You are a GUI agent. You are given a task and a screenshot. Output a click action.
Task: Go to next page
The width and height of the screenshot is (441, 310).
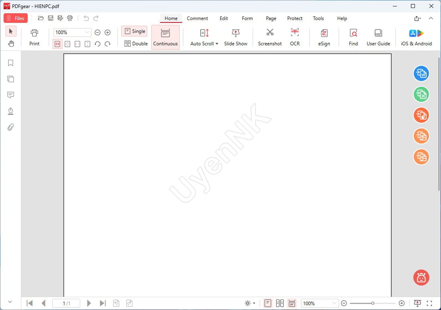[x=89, y=303]
